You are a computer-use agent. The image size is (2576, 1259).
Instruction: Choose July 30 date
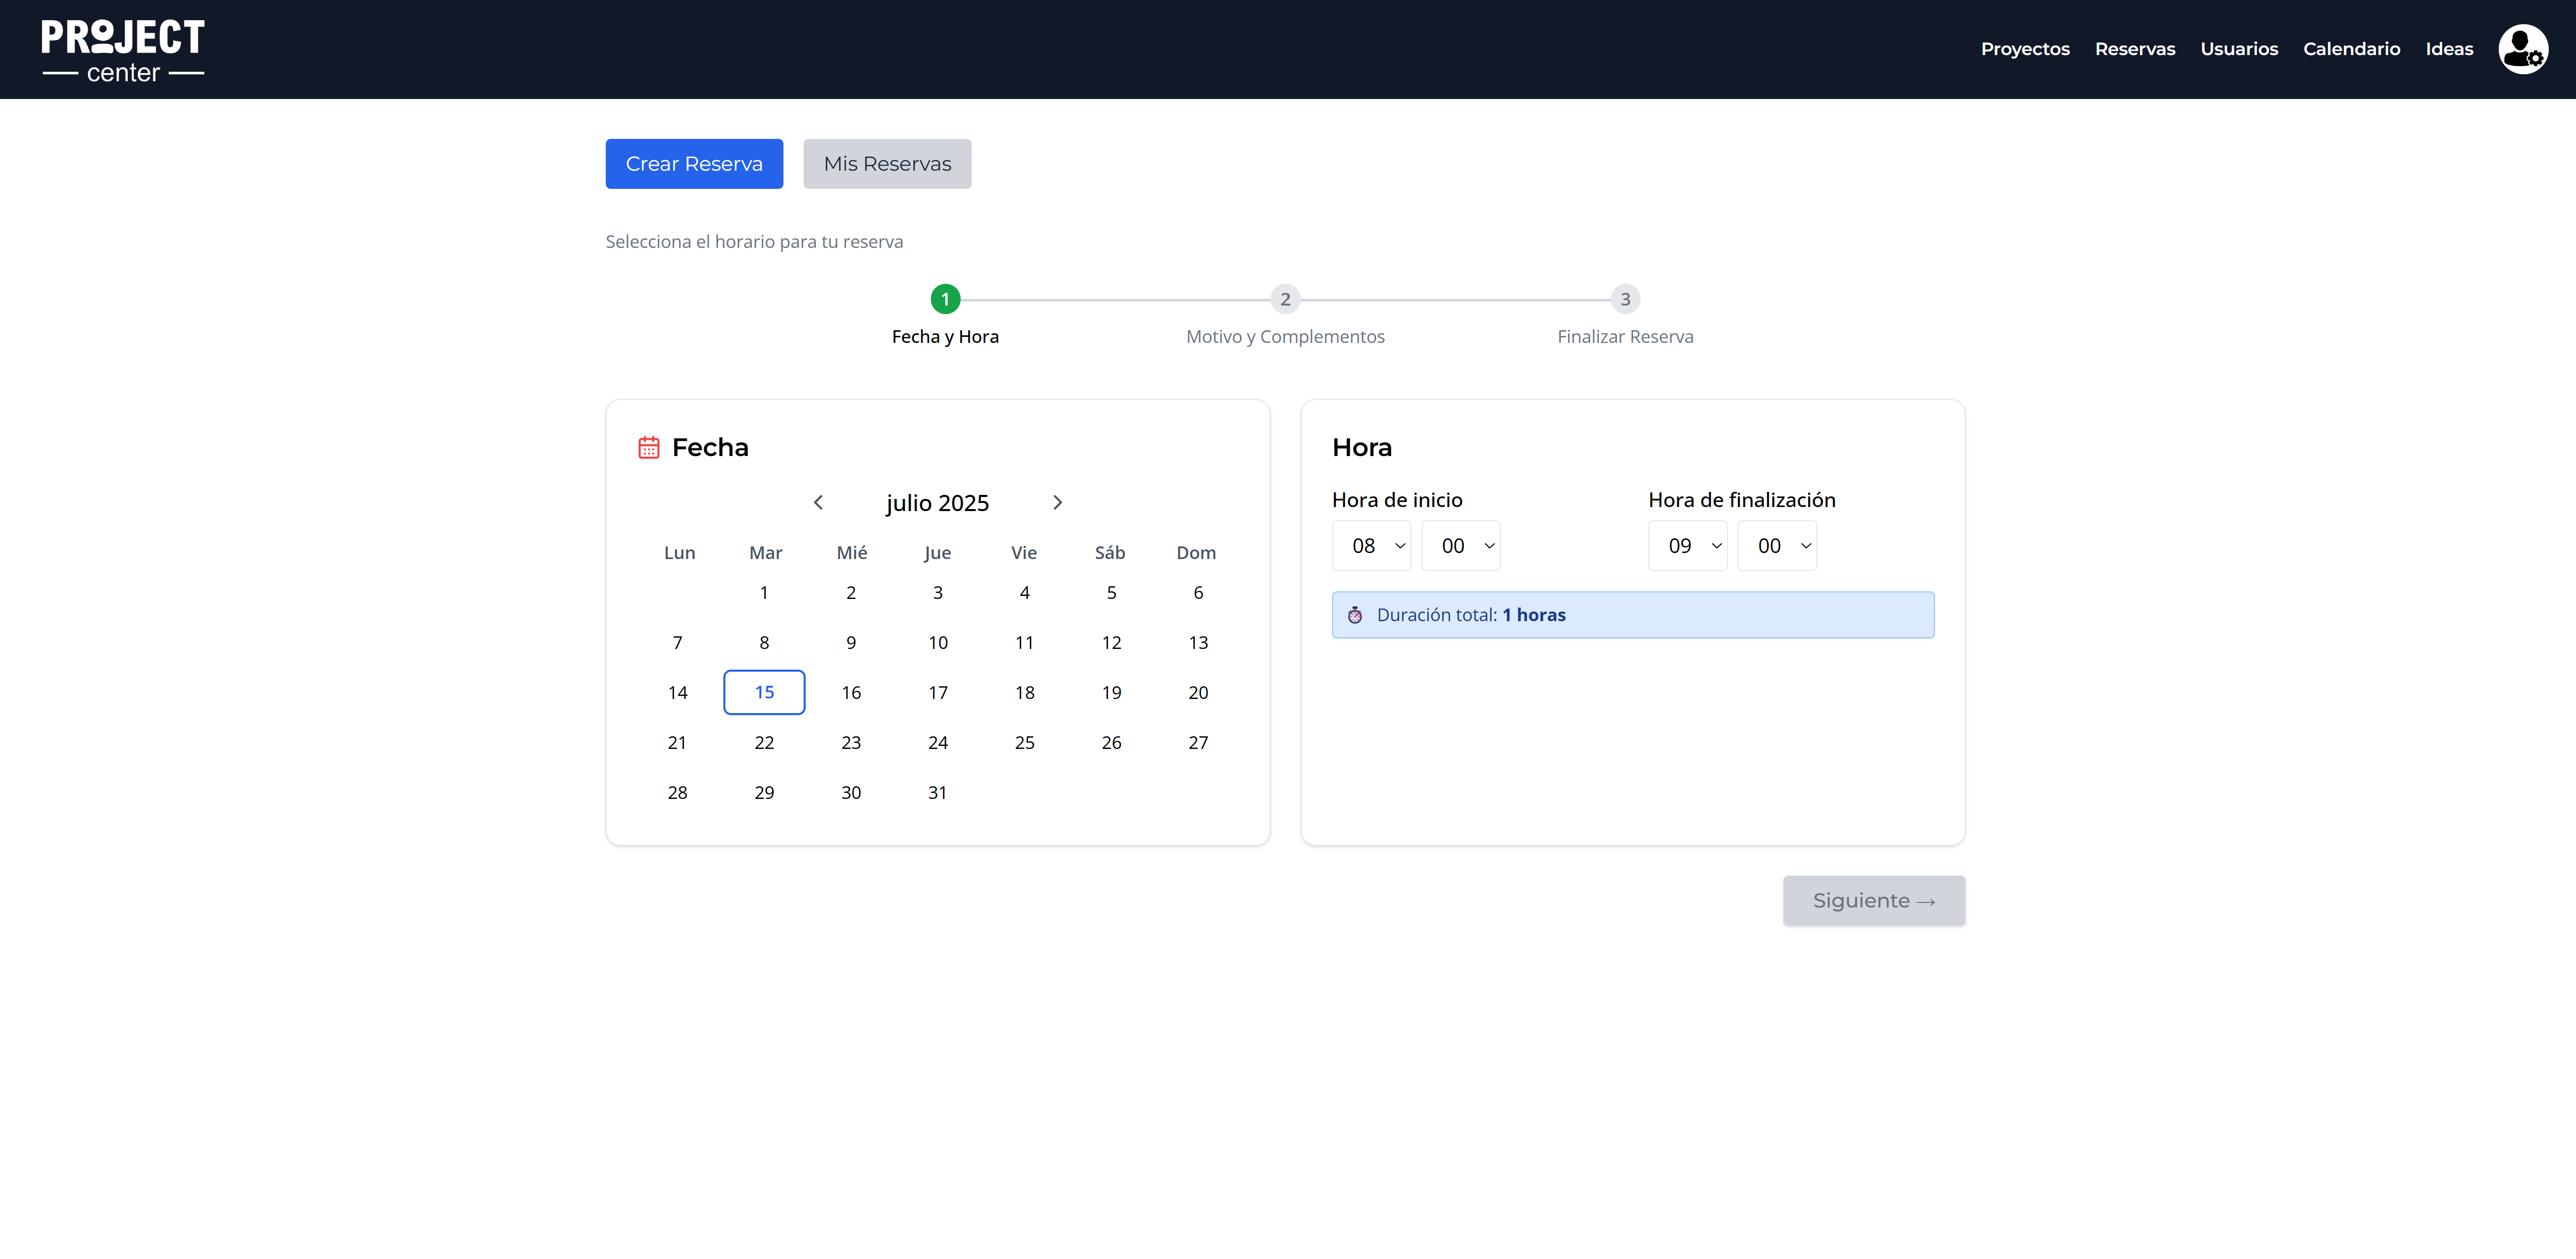[x=851, y=793]
